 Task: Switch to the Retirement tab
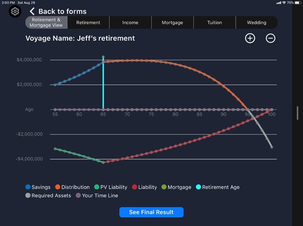[x=88, y=23]
